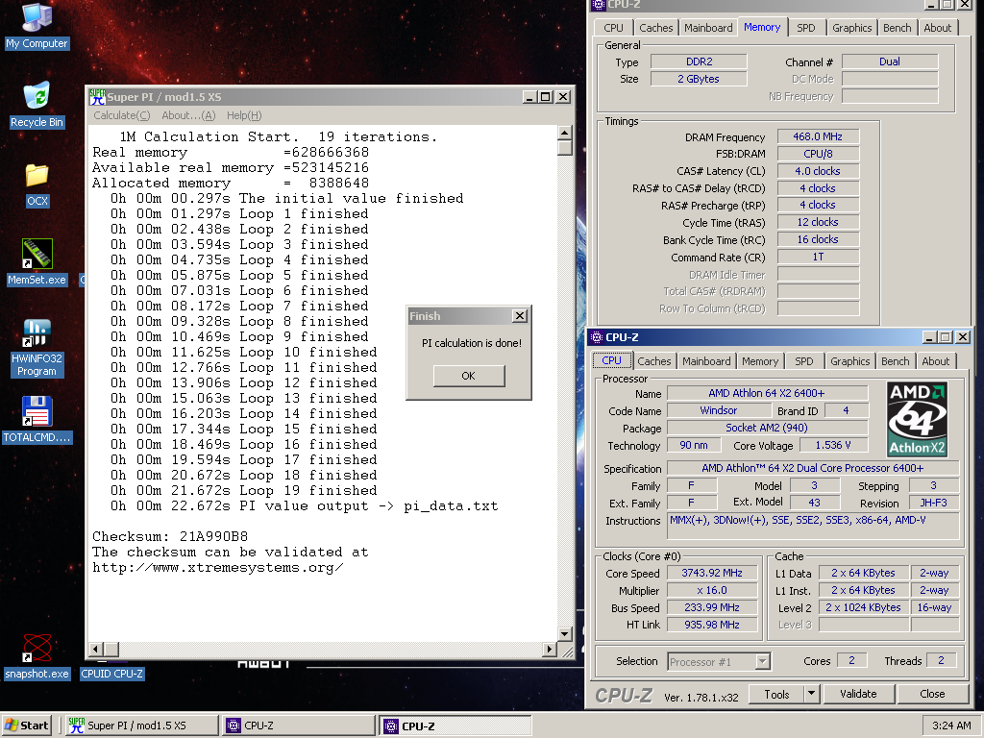Open Graphics tab in upper CPU-Z
The width and height of the screenshot is (984, 738).
pyautogui.click(x=851, y=28)
